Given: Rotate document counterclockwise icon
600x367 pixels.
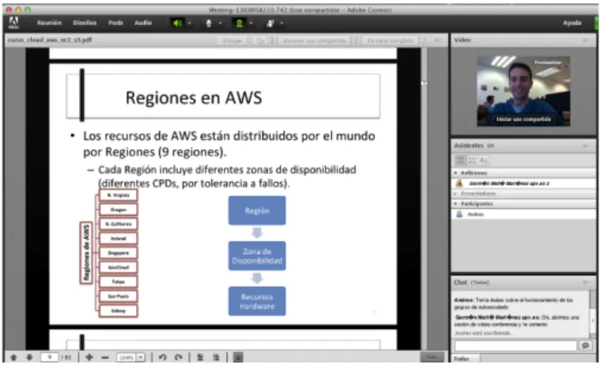Looking at the screenshot, I should coord(163,358).
